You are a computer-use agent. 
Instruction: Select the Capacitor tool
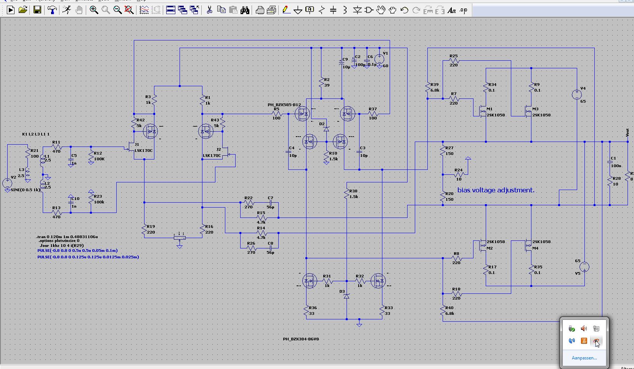pos(333,10)
